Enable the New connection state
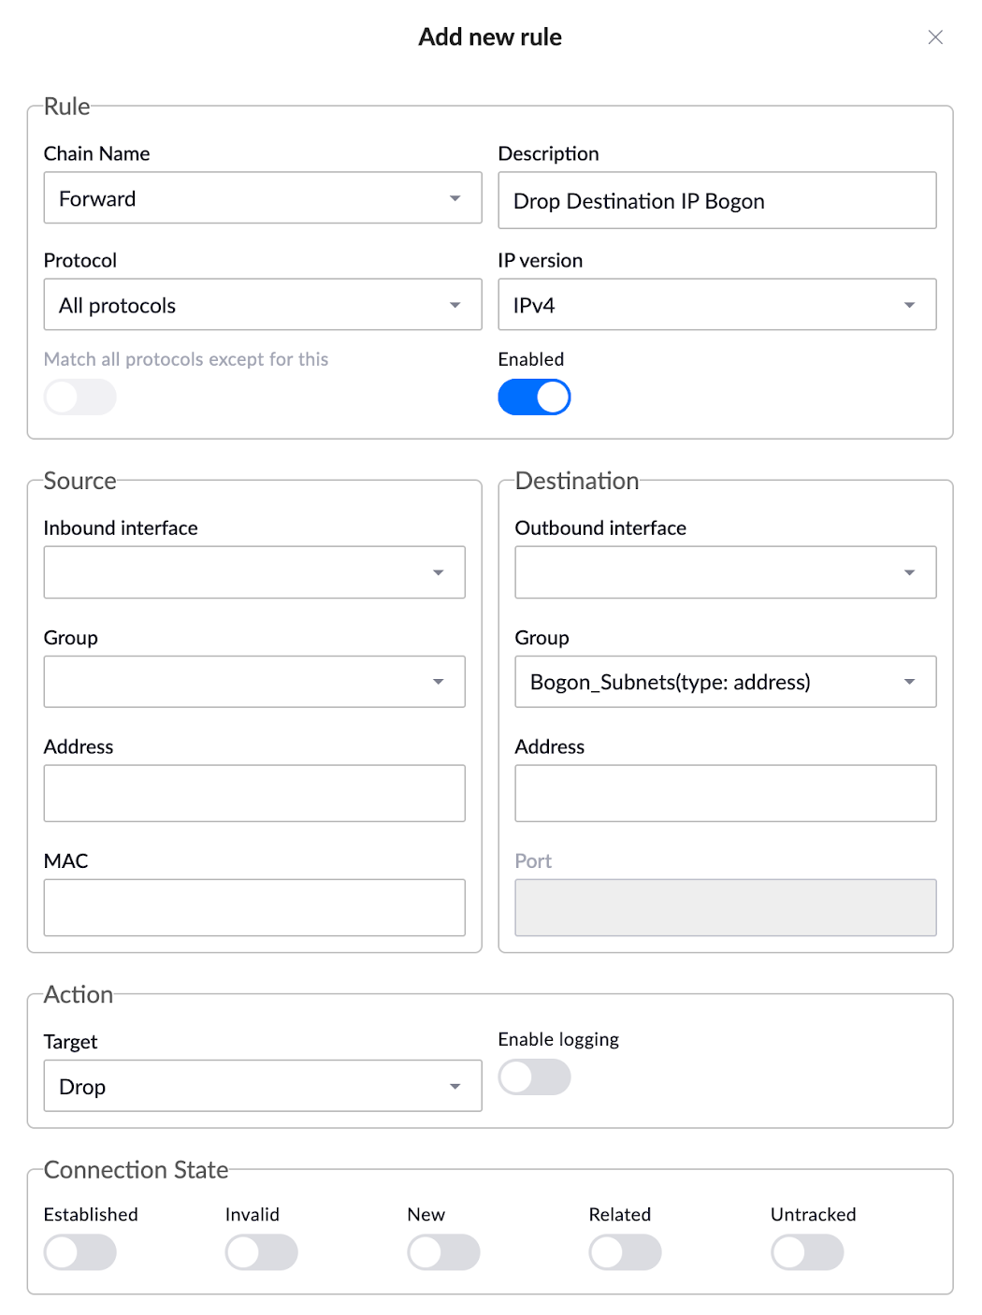This screenshot has width=982, height=1315. pos(443,1251)
